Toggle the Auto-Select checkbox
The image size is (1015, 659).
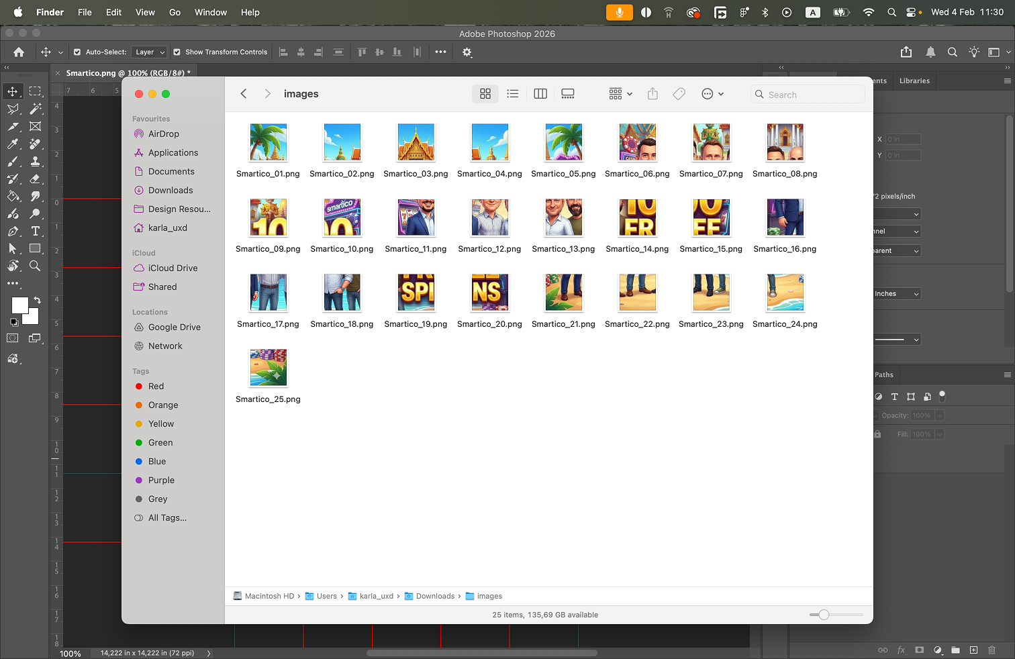tap(77, 52)
